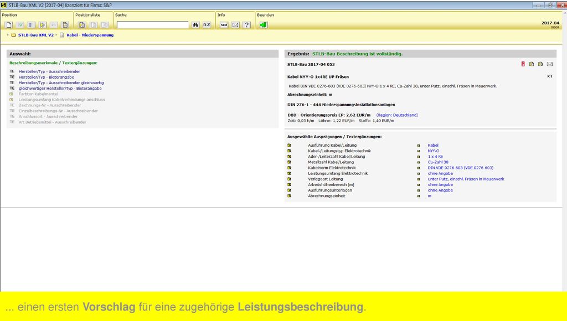The height and width of the screenshot is (321, 567).
Task: Exit via the green Beenden arrow icon
Action: [x=264, y=25]
